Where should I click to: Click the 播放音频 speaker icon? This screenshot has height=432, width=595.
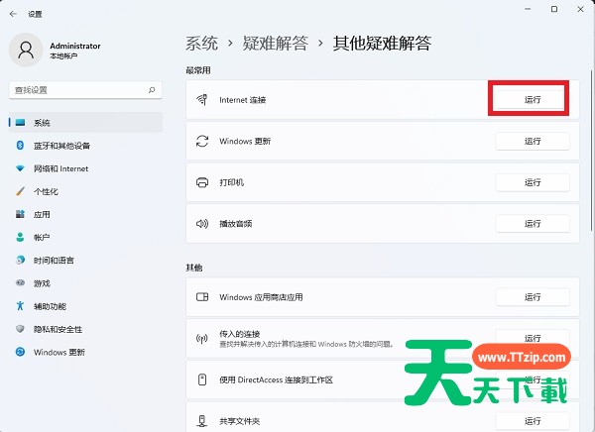point(202,224)
